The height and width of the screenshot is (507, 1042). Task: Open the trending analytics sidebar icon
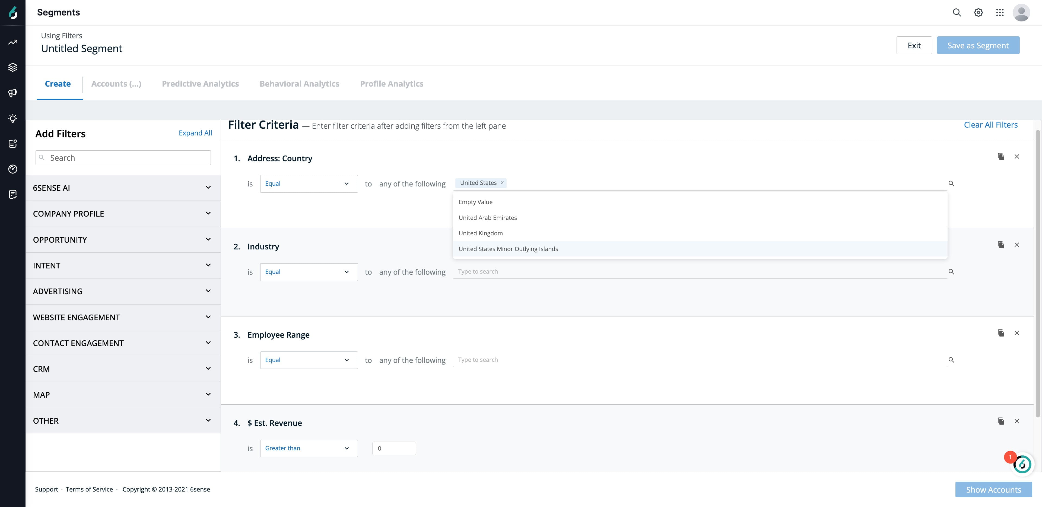click(13, 42)
